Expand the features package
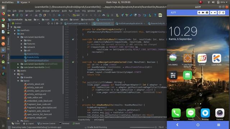The image size is (230, 129). (22, 44)
